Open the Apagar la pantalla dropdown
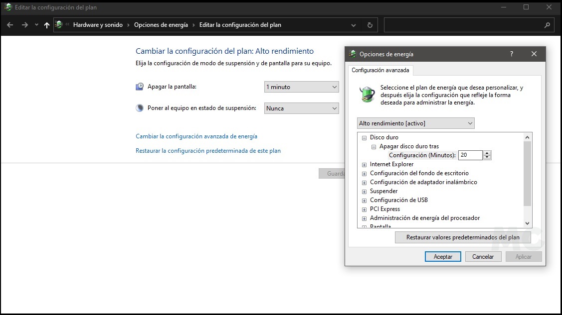Image resolution: width=562 pixels, height=315 pixels. point(301,87)
